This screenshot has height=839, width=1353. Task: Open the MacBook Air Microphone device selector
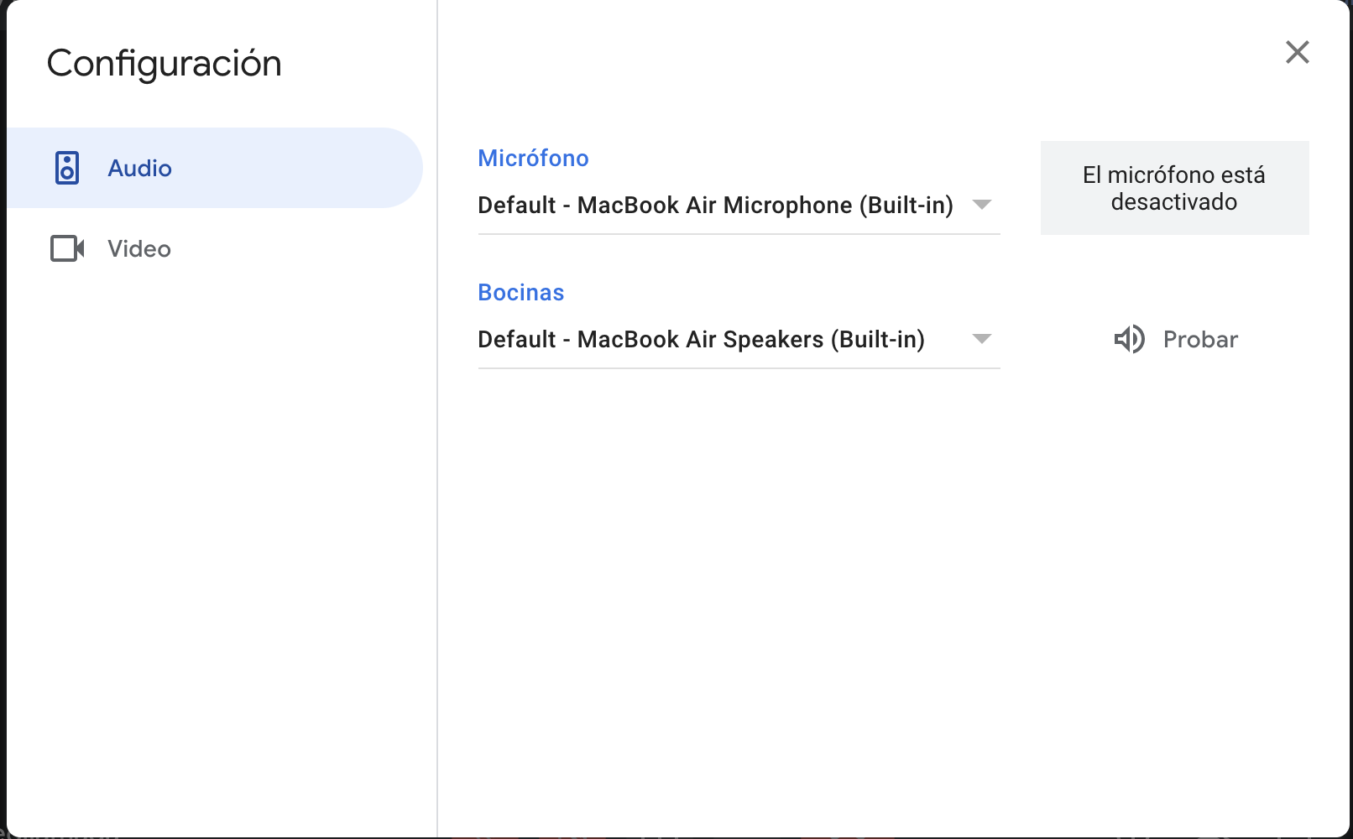[x=739, y=206]
